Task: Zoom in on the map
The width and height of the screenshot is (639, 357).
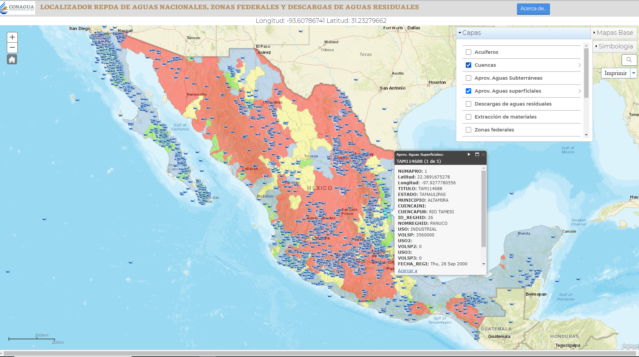Action: coord(12,37)
